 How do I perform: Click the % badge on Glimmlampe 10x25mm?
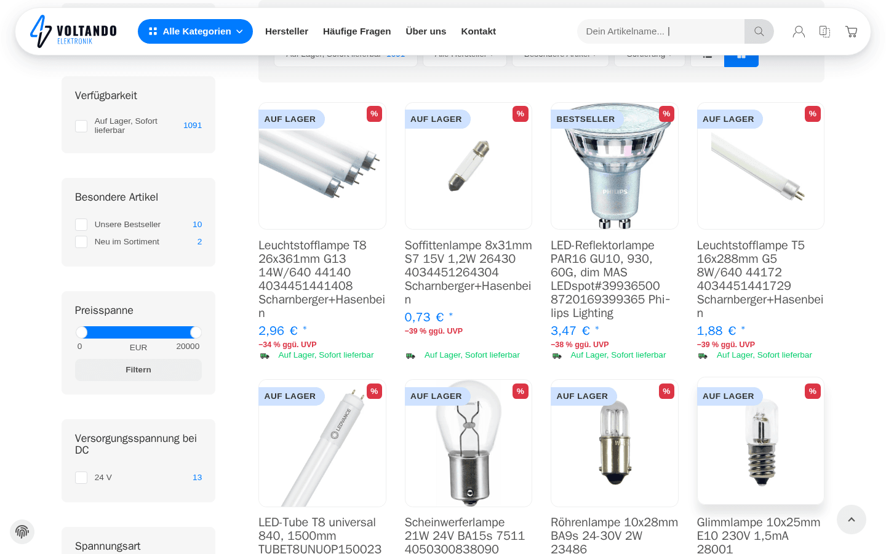(813, 391)
